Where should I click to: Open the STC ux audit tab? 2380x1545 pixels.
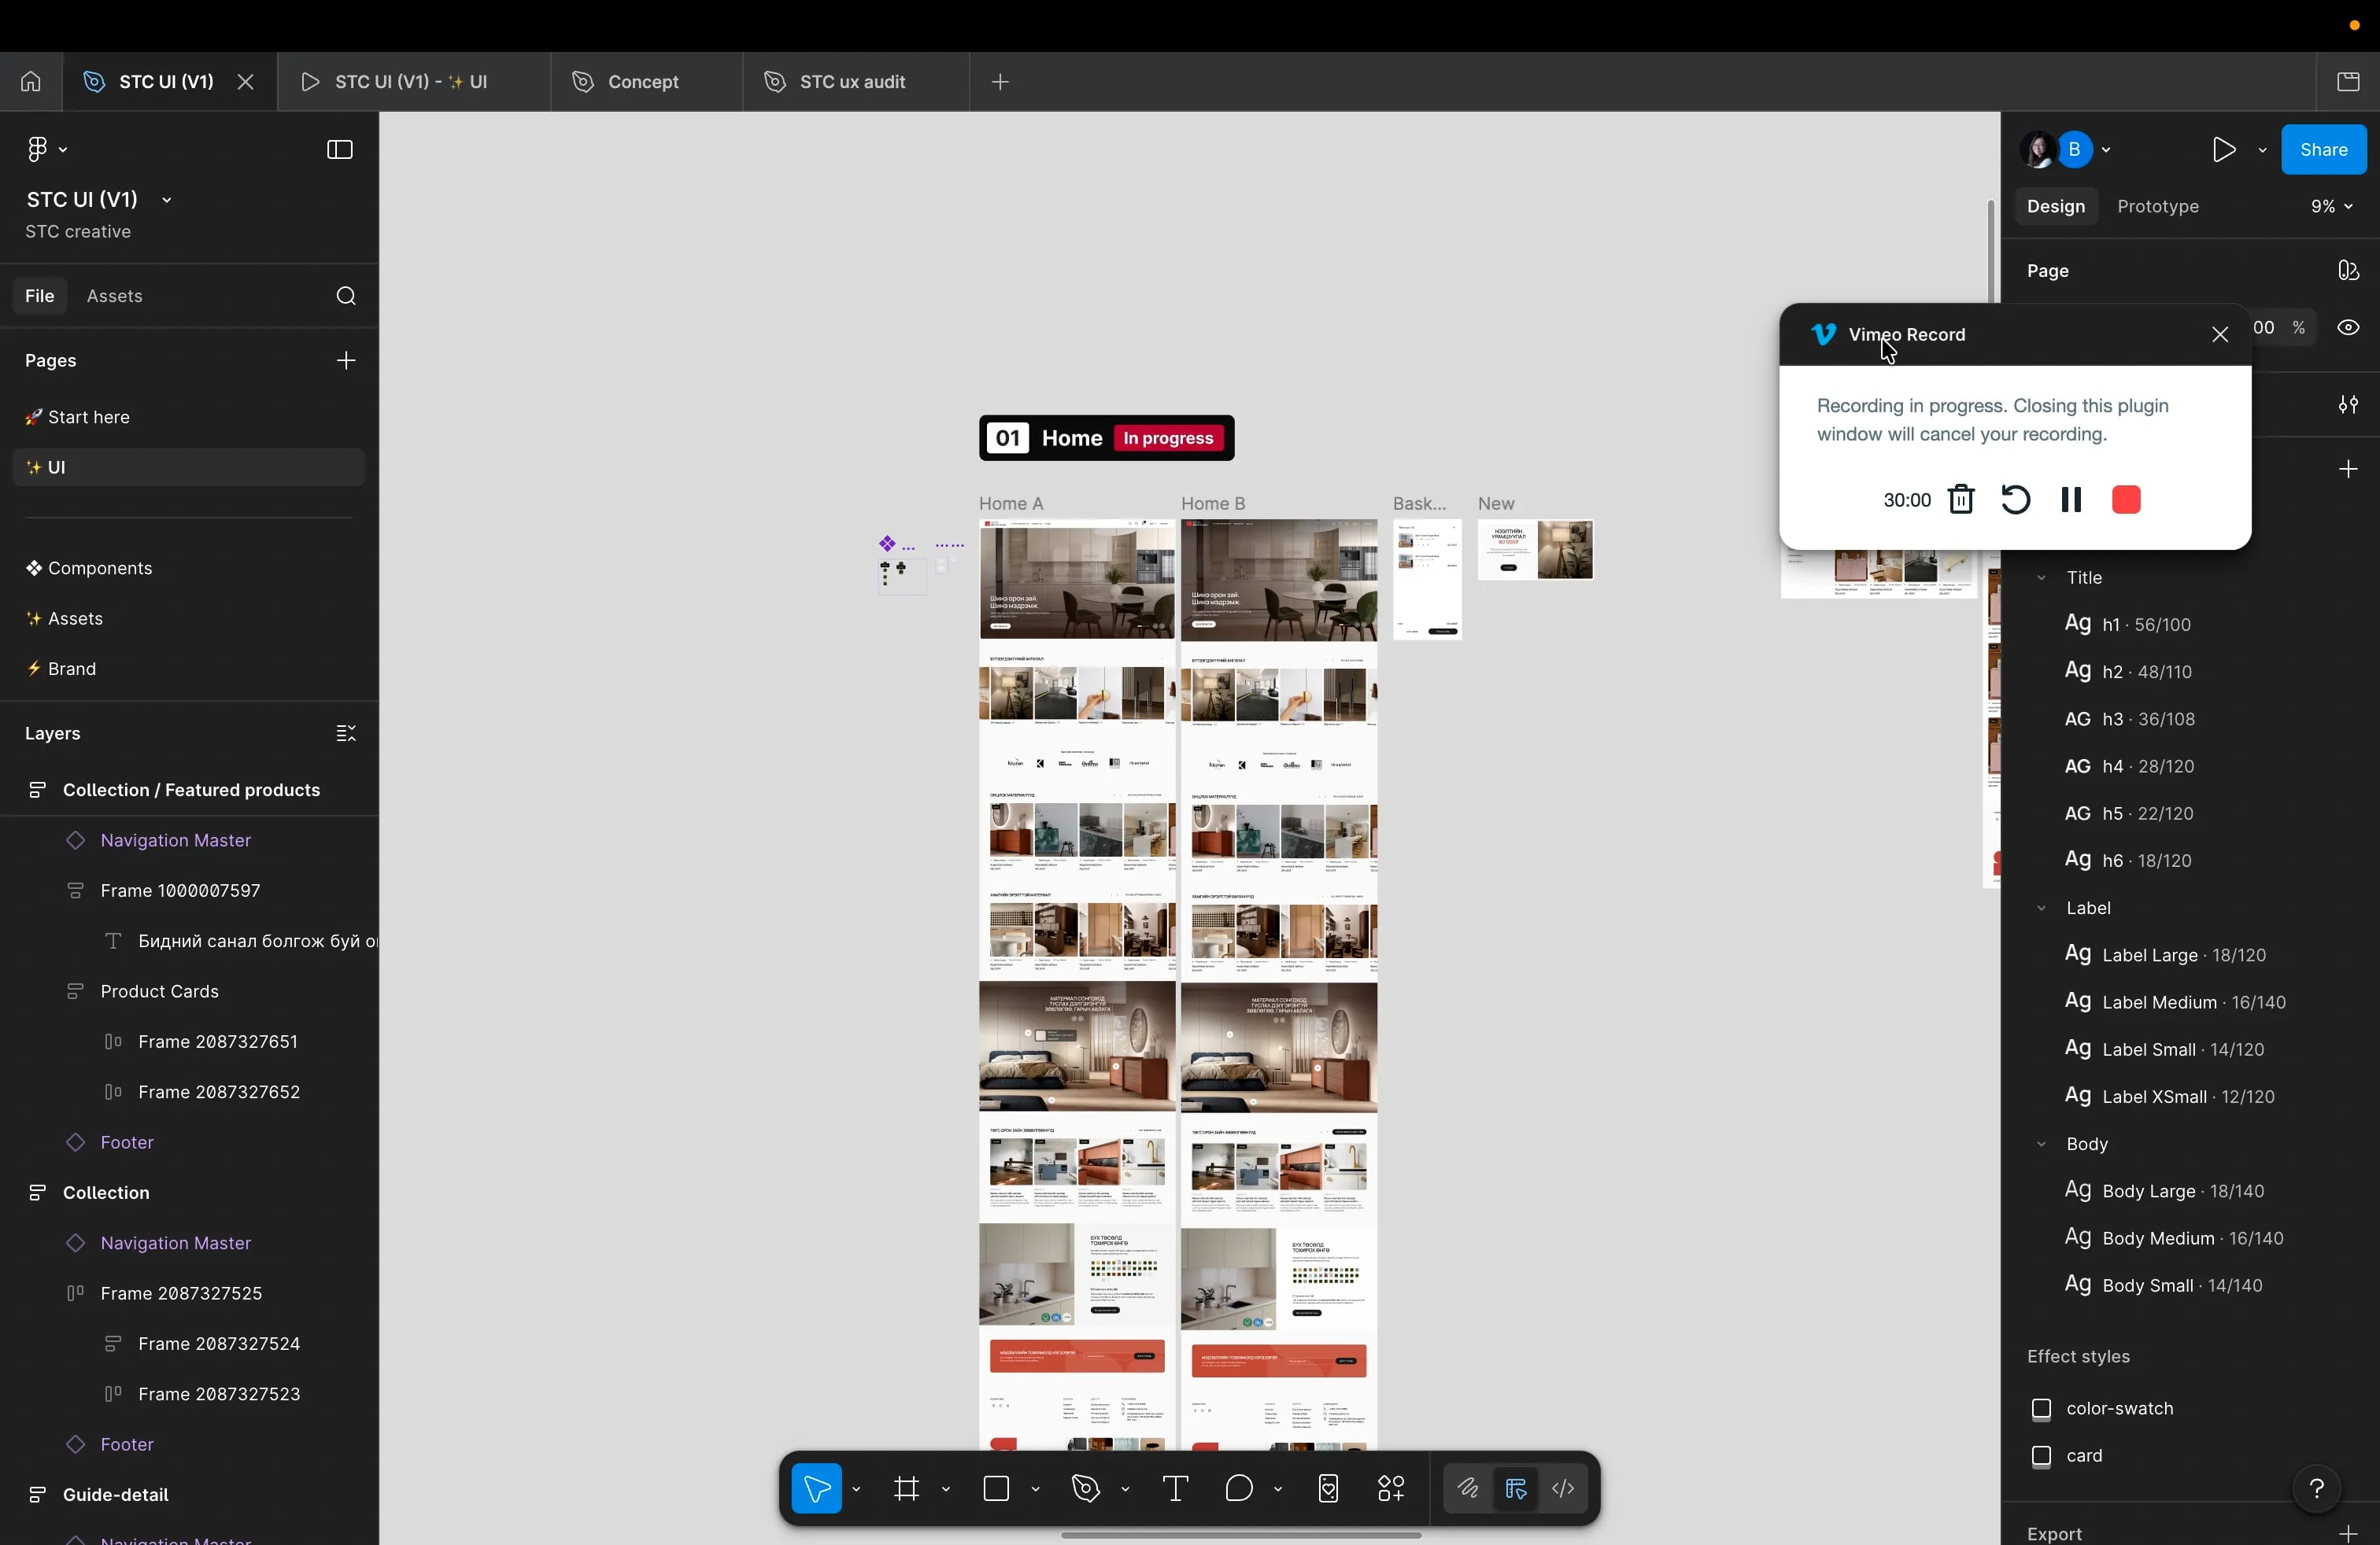[855, 82]
